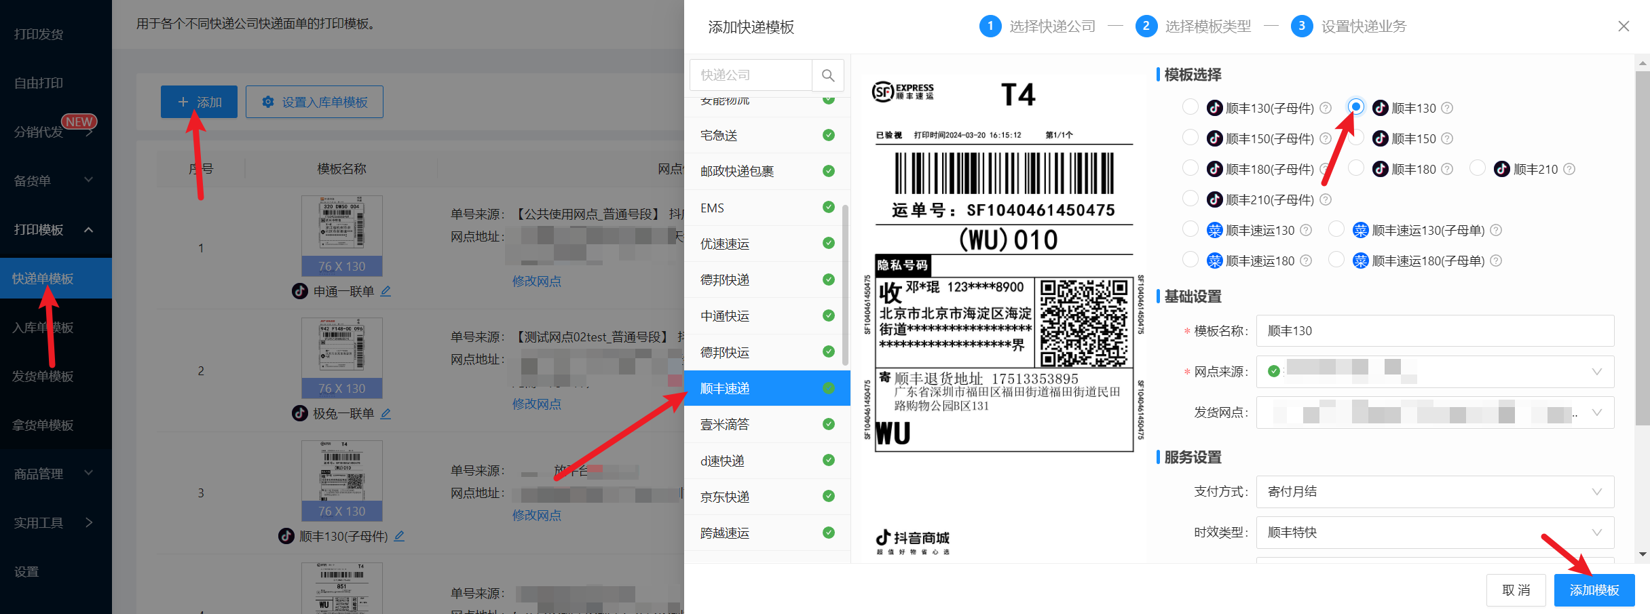Click Douyin logo beside 申通一联单
This screenshot has width=1650, height=614.
click(300, 291)
